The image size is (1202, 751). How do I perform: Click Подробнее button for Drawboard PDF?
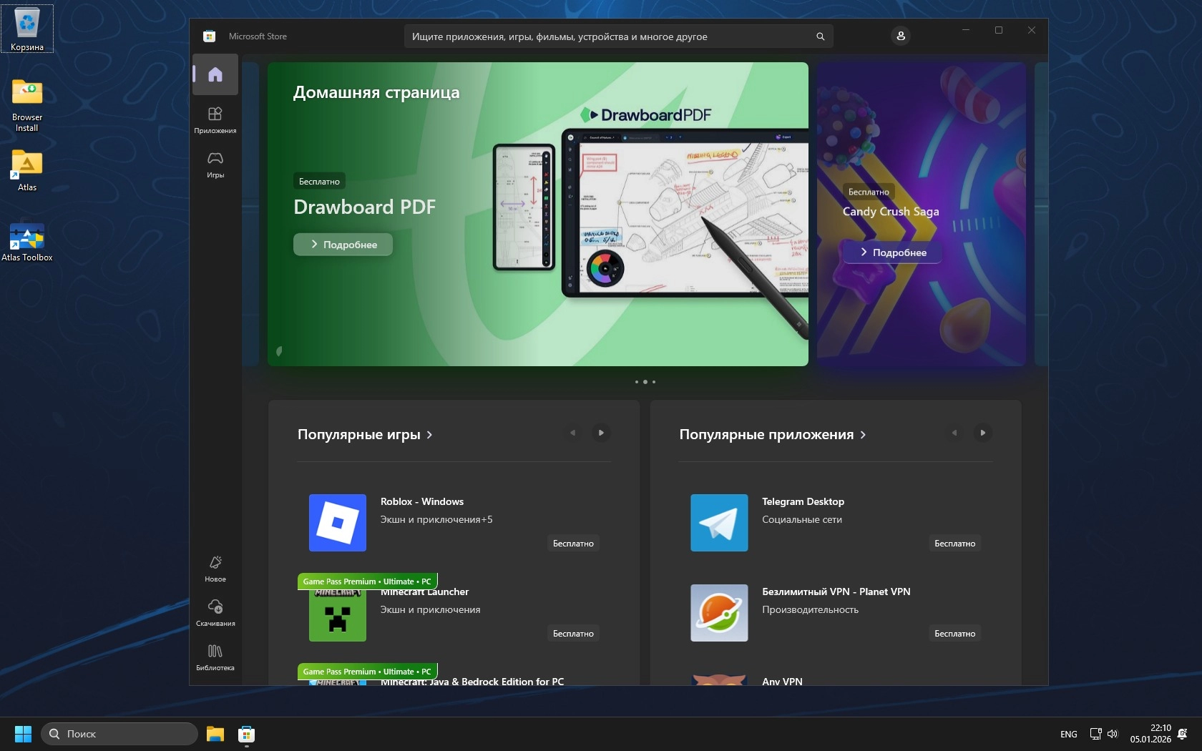tap(343, 245)
